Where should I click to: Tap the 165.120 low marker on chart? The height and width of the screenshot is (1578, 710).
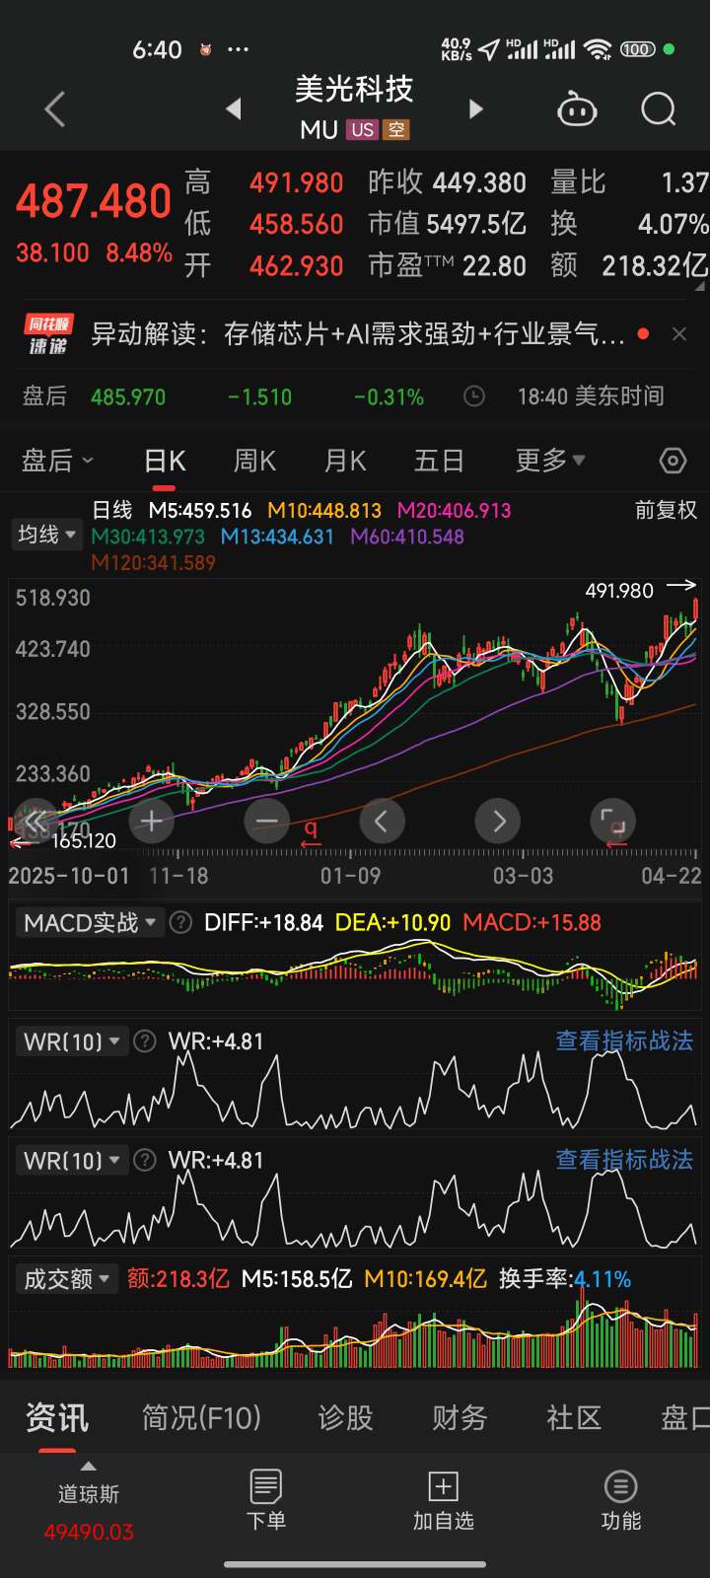84,840
